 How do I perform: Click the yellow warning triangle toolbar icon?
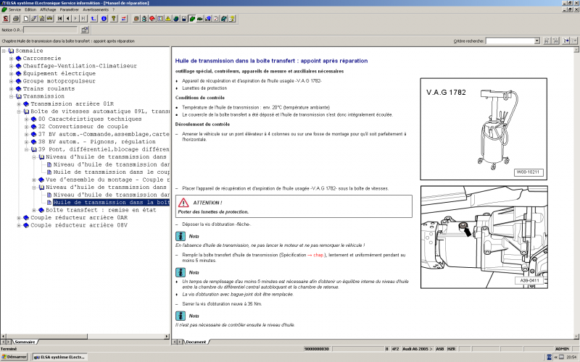(168, 18)
